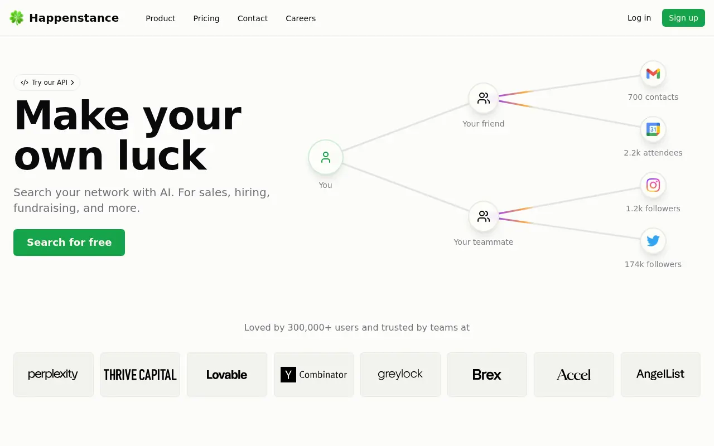
Task: Click the Log in link
Action: tap(639, 18)
